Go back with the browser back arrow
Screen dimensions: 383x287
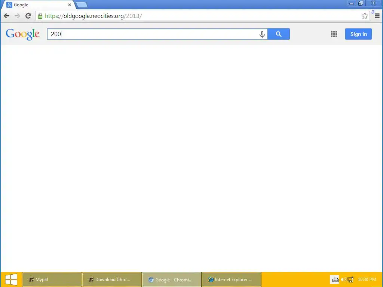pyautogui.click(x=7, y=16)
